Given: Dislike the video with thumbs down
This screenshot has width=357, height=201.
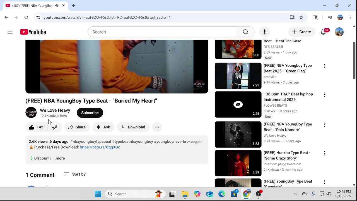Looking at the screenshot, I should pos(54,127).
